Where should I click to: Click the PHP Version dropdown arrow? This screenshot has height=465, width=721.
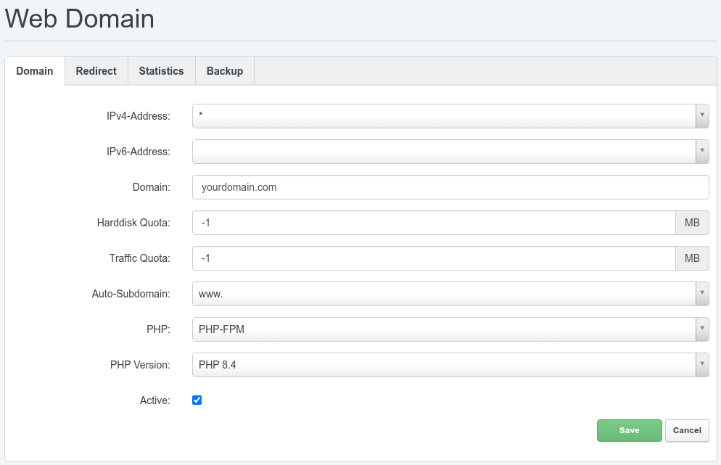(x=702, y=365)
